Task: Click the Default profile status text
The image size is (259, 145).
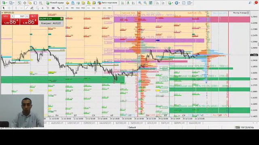Action: tap(132, 127)
